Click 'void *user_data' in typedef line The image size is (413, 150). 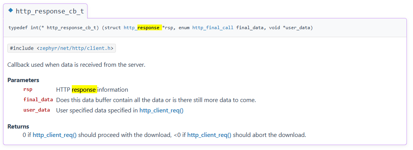(290, 28)
